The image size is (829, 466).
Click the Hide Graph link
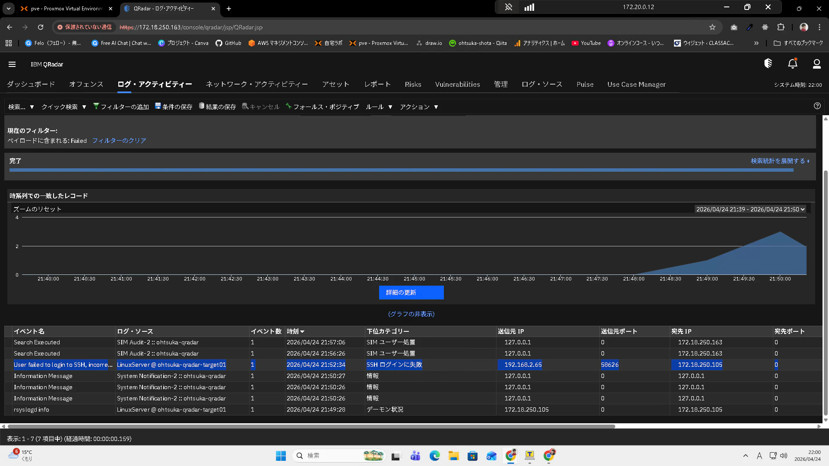[411, 314]
